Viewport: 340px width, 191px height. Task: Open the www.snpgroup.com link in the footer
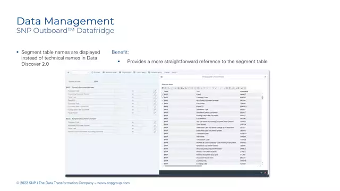point(113,183)
